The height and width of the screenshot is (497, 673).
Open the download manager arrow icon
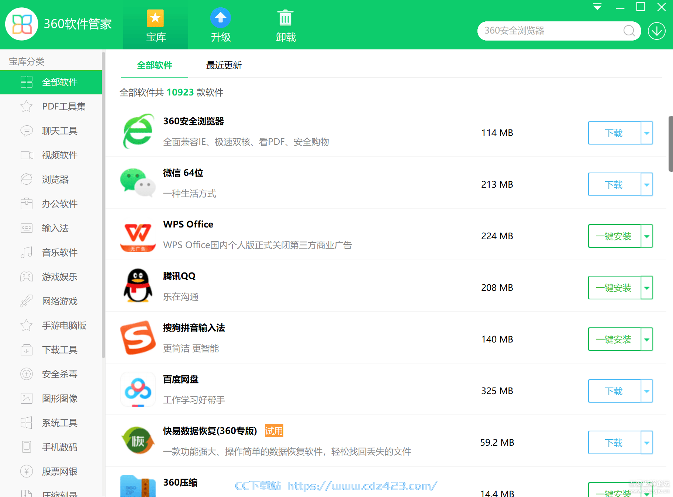(x=657, y=31)
